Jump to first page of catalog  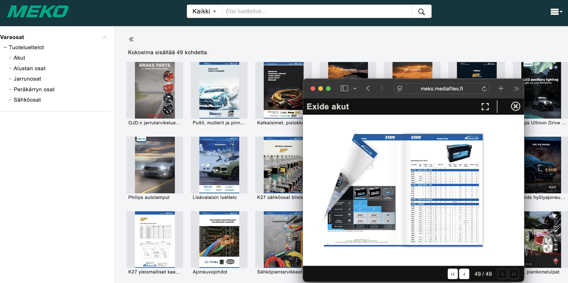[x=453, y=274]
